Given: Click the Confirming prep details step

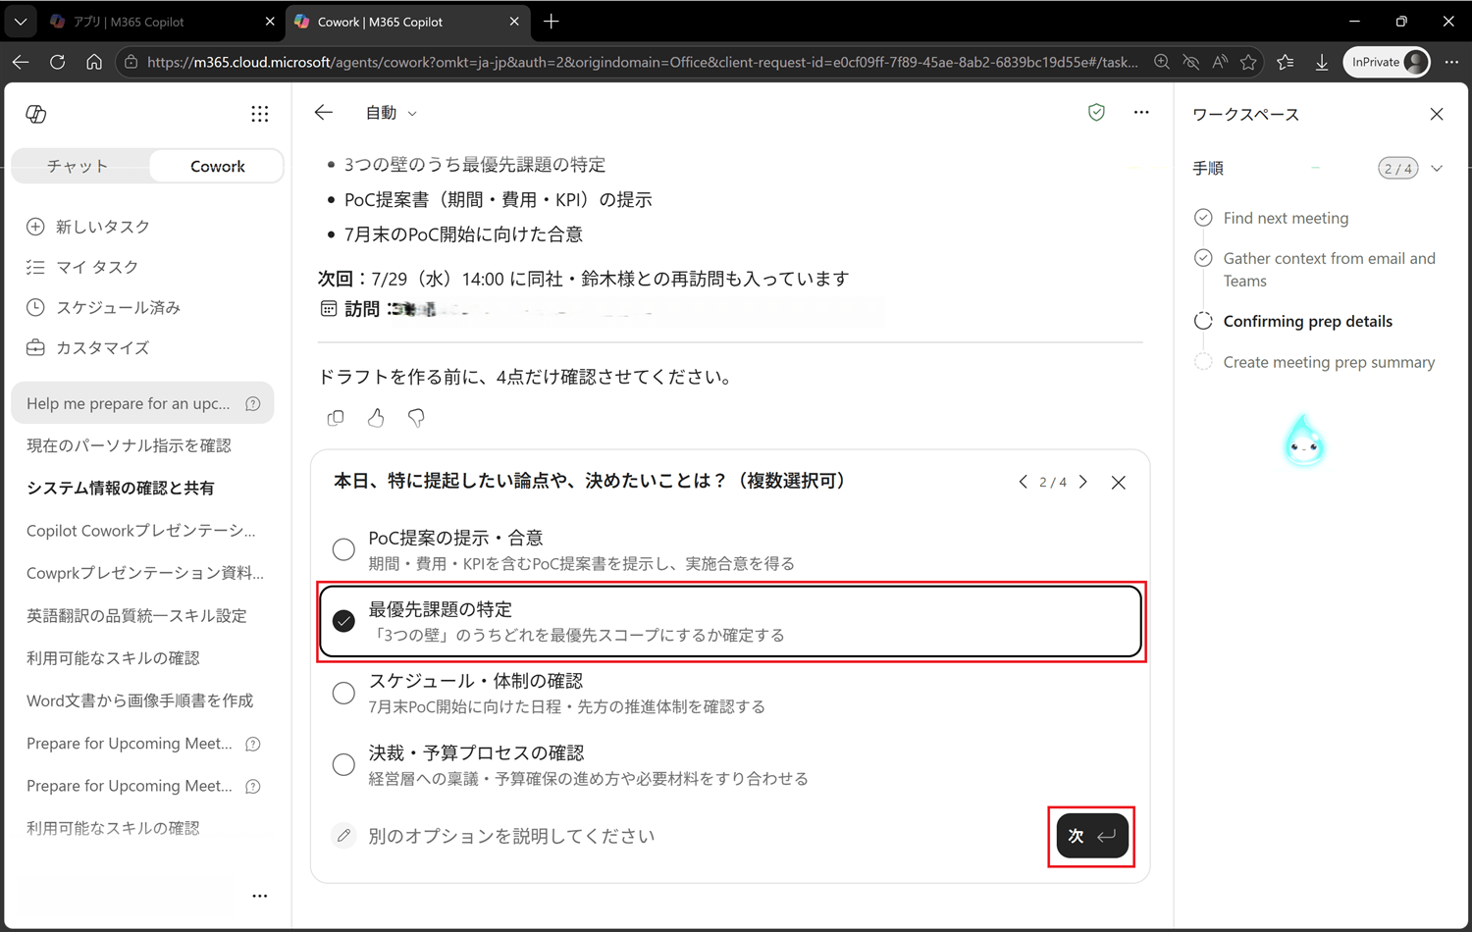Looking at the screenshot, I should pos(1307,322).
